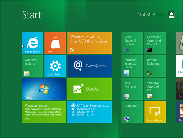Open the Windows 8 USB news feed tile
Image resolution: width=183 pixels, height=138 pixels.
90,43
